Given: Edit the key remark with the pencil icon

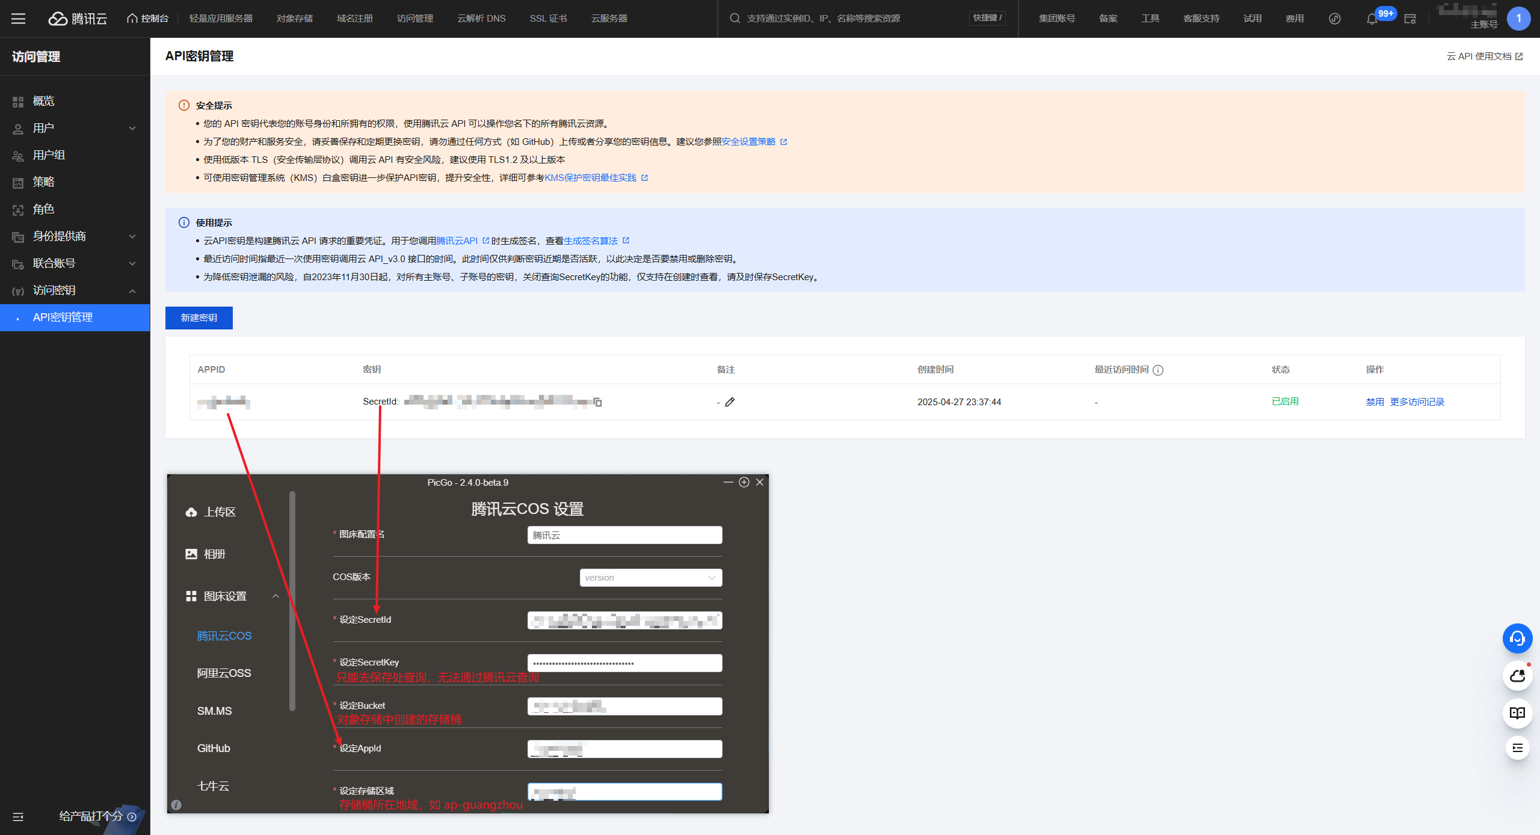Looking at the screenshot, I should [730, 402].
